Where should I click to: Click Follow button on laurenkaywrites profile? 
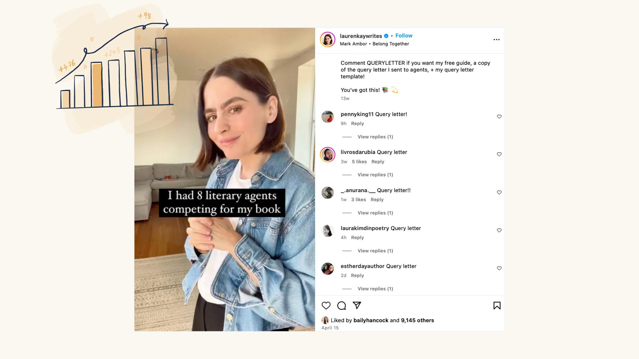click(403, 36)
